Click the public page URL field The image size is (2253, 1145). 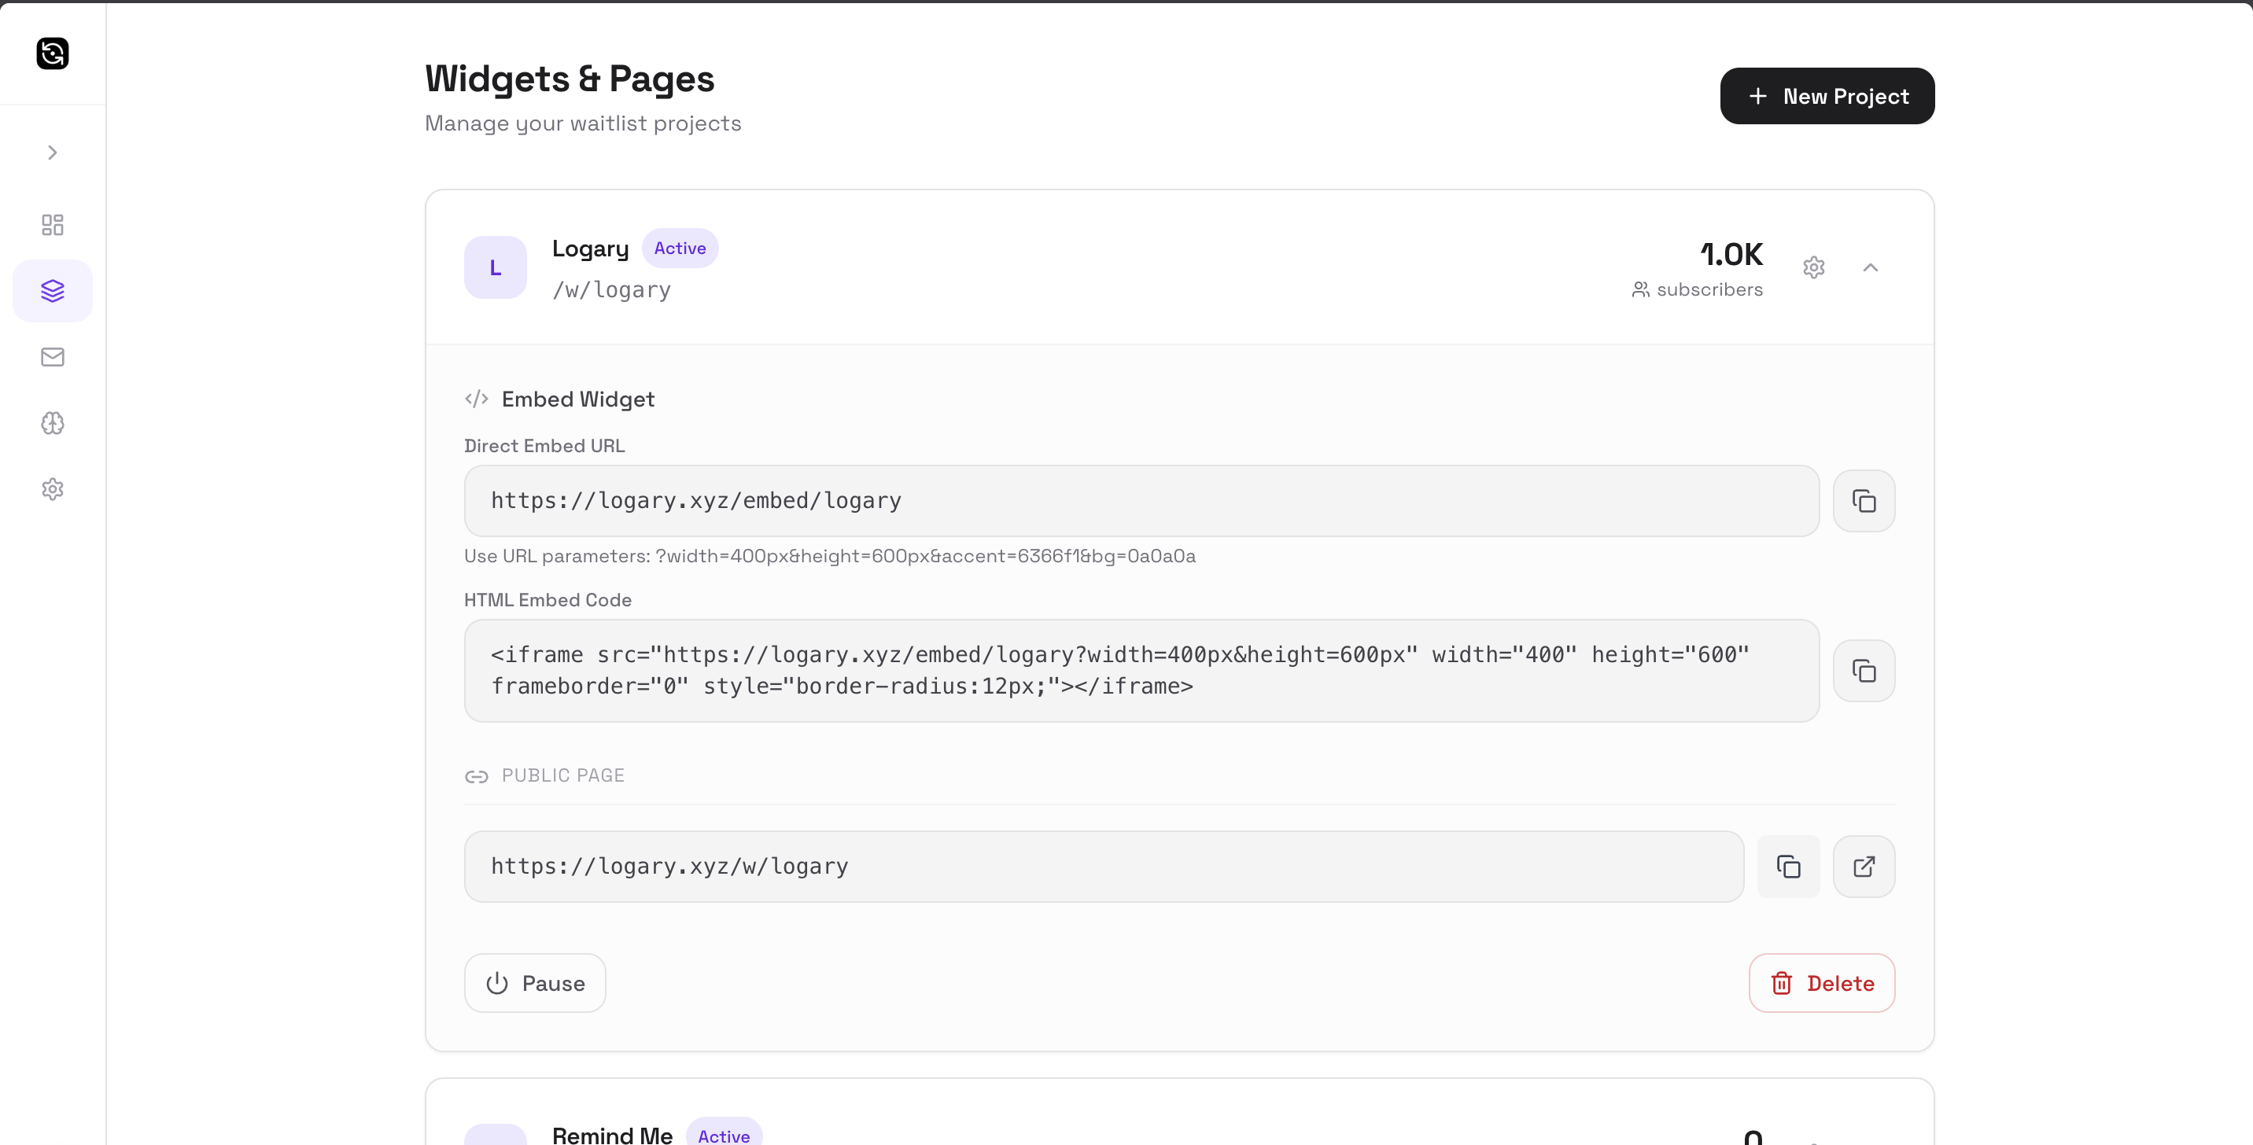point(1103,866)
